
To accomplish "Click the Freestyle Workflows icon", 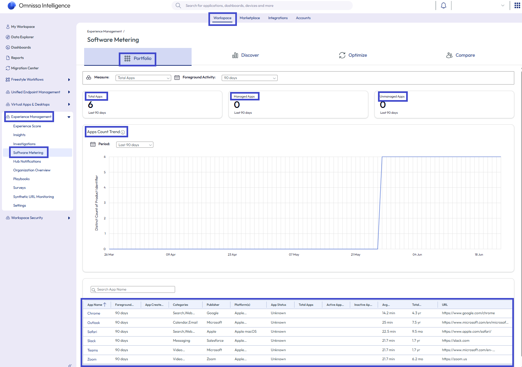I will point(8,79).
